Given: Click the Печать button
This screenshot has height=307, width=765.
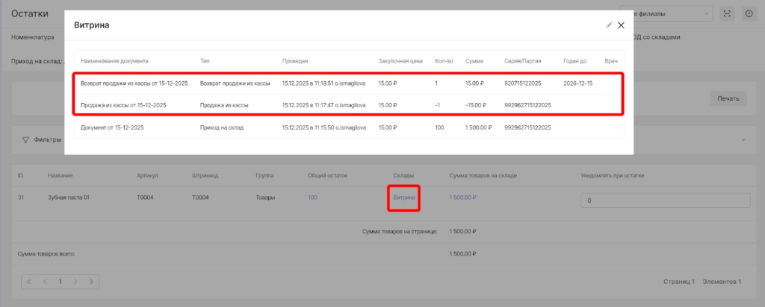Looking at the screenshot, I should point(728,98).
